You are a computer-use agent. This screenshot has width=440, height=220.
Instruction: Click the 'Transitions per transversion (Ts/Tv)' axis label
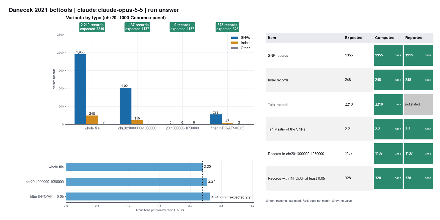(x=160, y=210)
